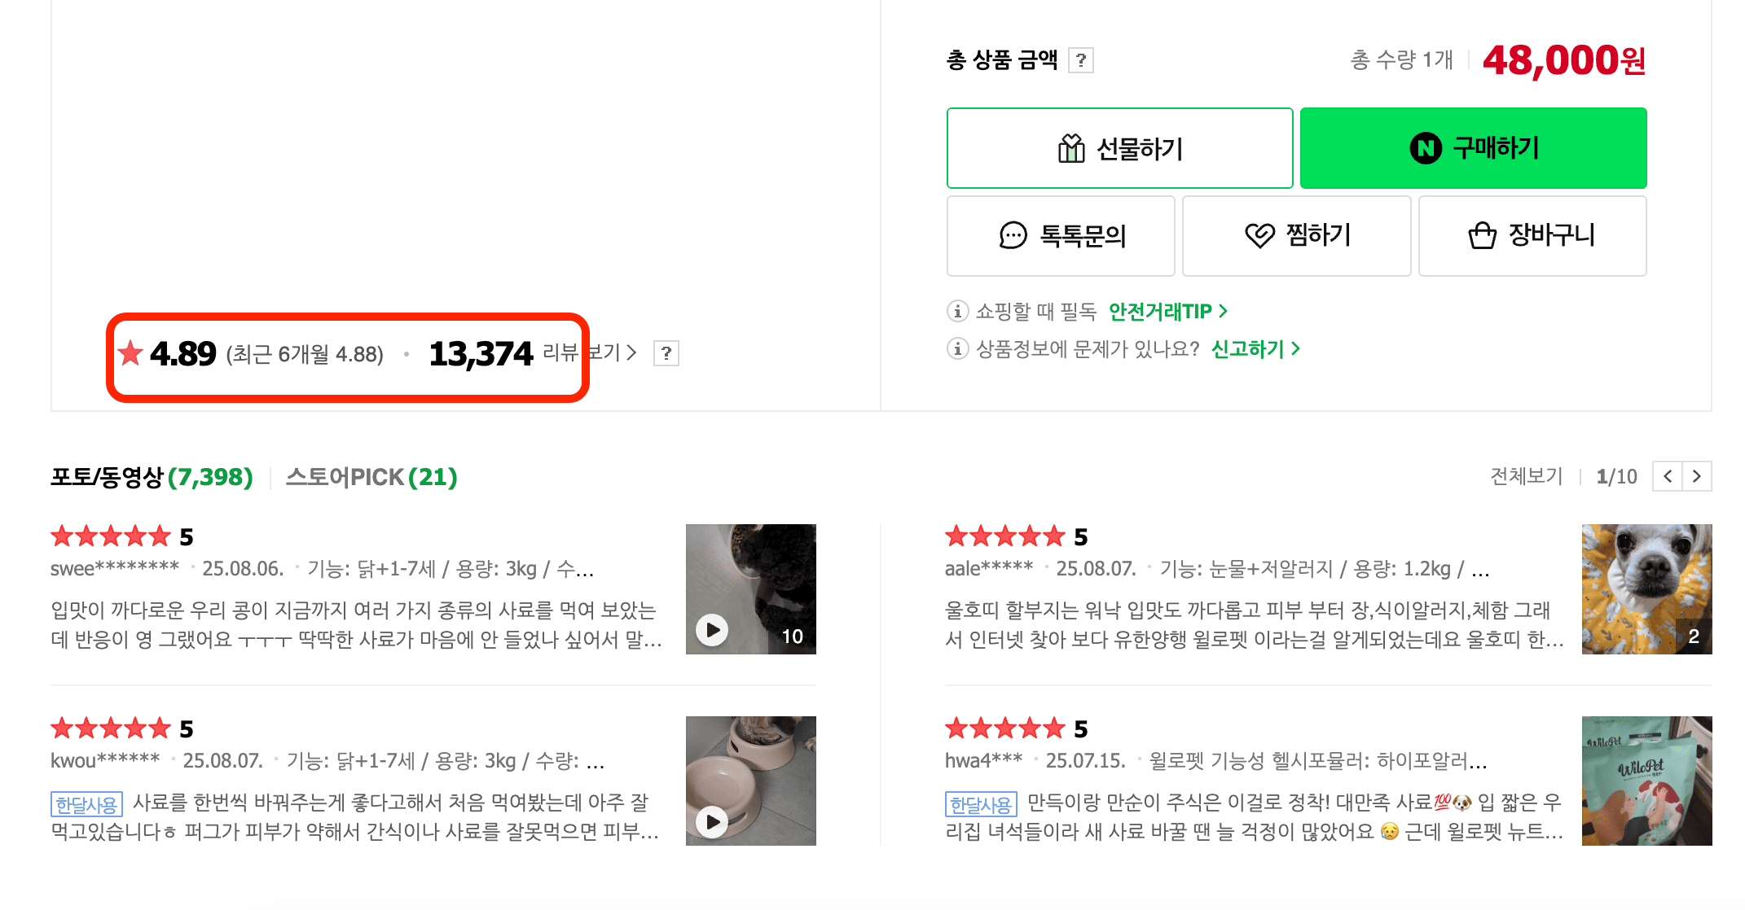Click the heart icon on 찜하기

point(1259,236)
